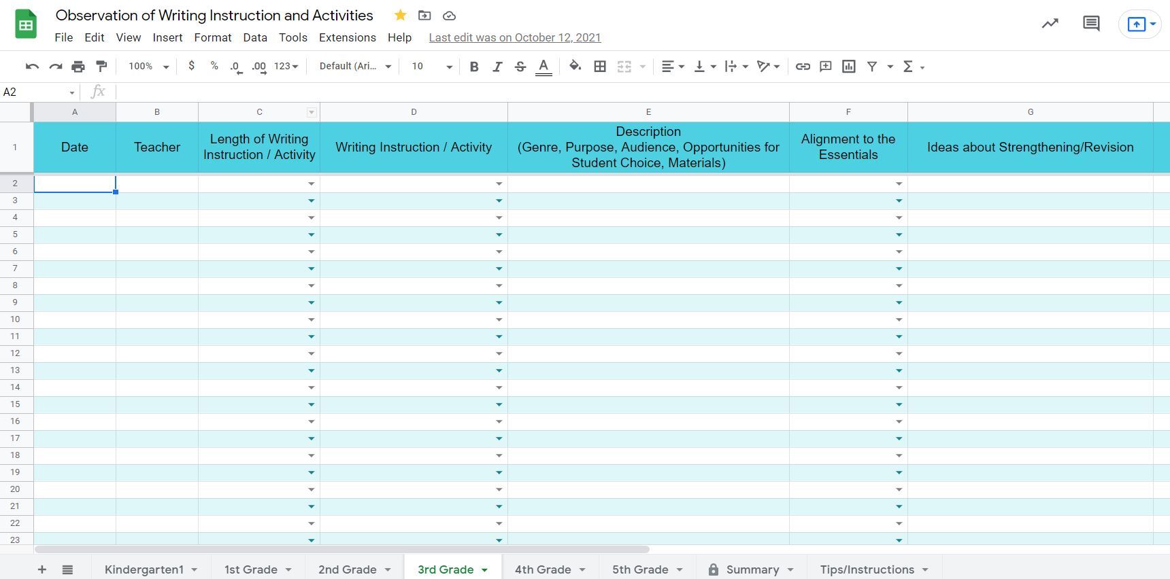The height and width of the screenshot is (579, 1170).
Task: Click the Move to folder icon
Action: (424, 15)
